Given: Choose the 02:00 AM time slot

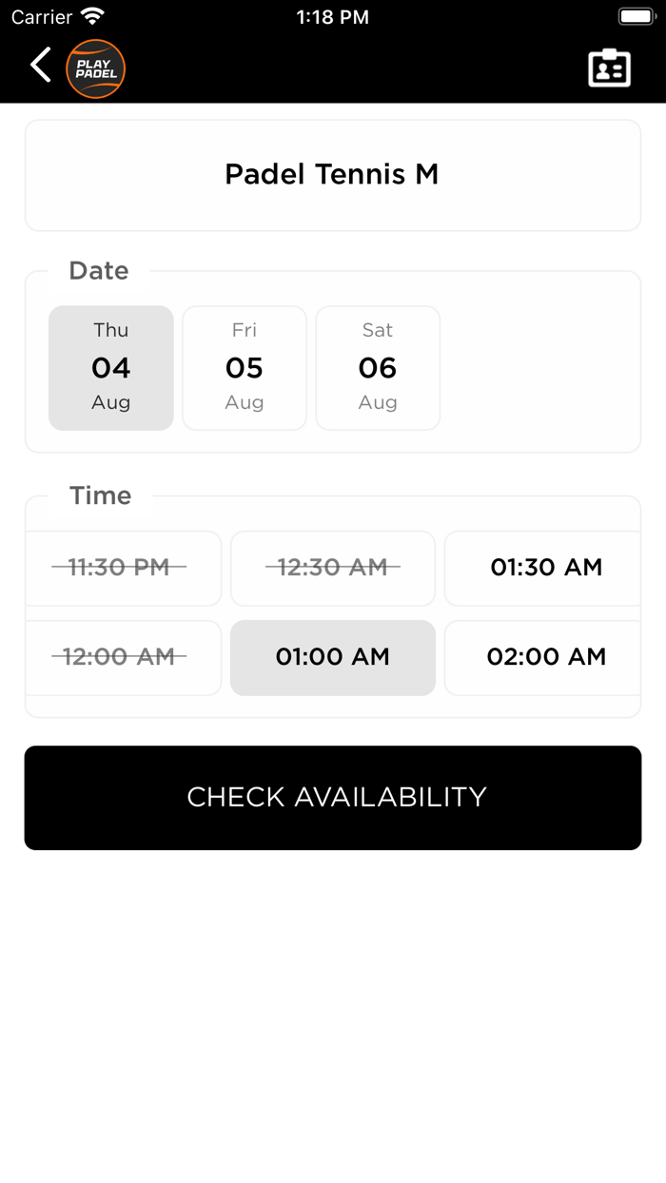Looking at the screenshot, I should [545, 657].
